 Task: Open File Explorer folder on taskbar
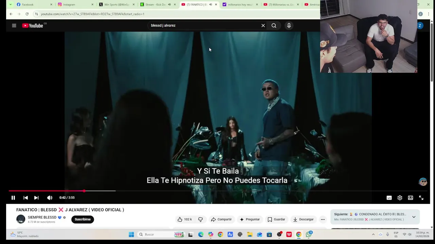(250, 235)
